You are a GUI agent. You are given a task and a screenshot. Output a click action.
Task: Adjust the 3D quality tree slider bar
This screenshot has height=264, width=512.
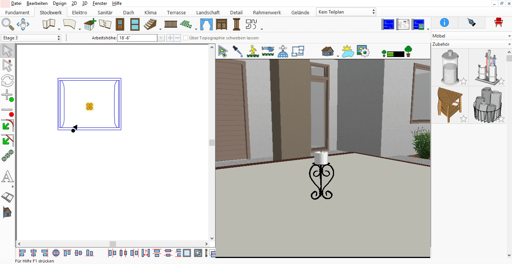point(396,54)
